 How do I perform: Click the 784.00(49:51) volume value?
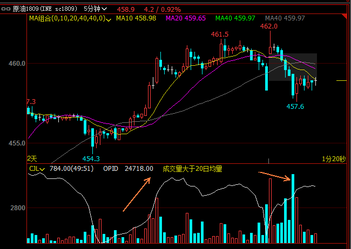tap(71, 169)
